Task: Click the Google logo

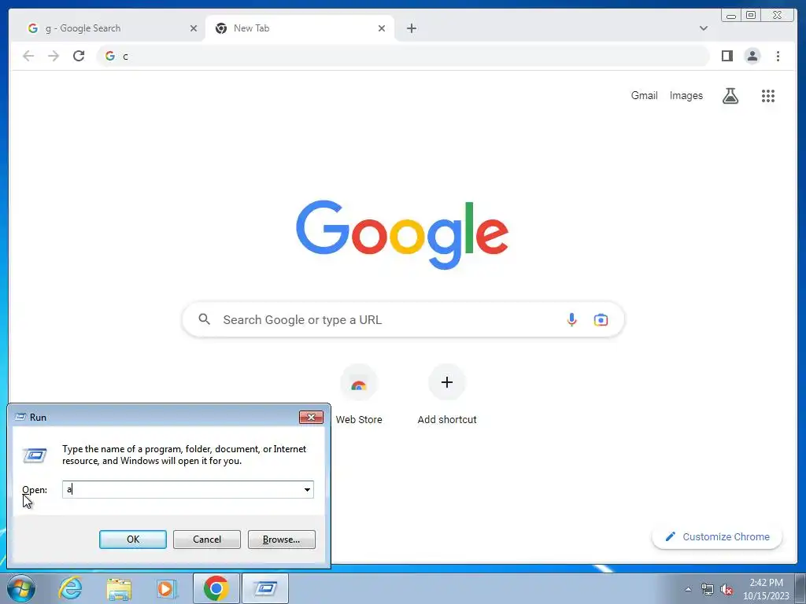Action: (402, 235)
